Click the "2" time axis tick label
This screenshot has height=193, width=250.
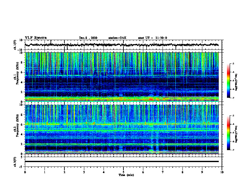point(64,172)
